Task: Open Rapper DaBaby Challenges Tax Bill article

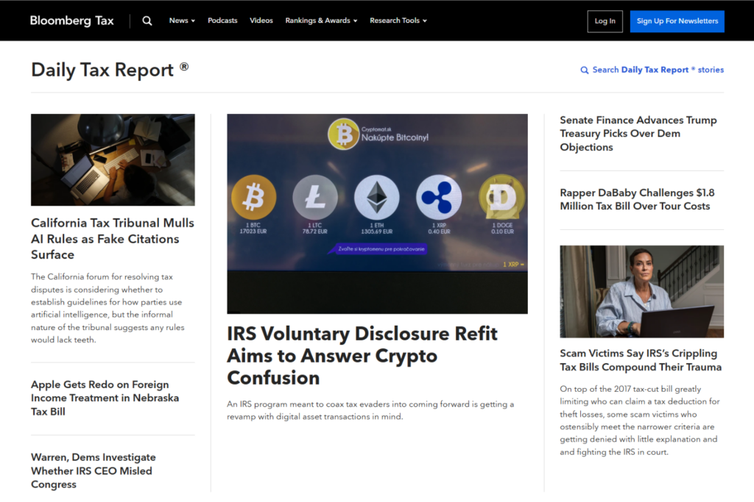Action: 637,199
